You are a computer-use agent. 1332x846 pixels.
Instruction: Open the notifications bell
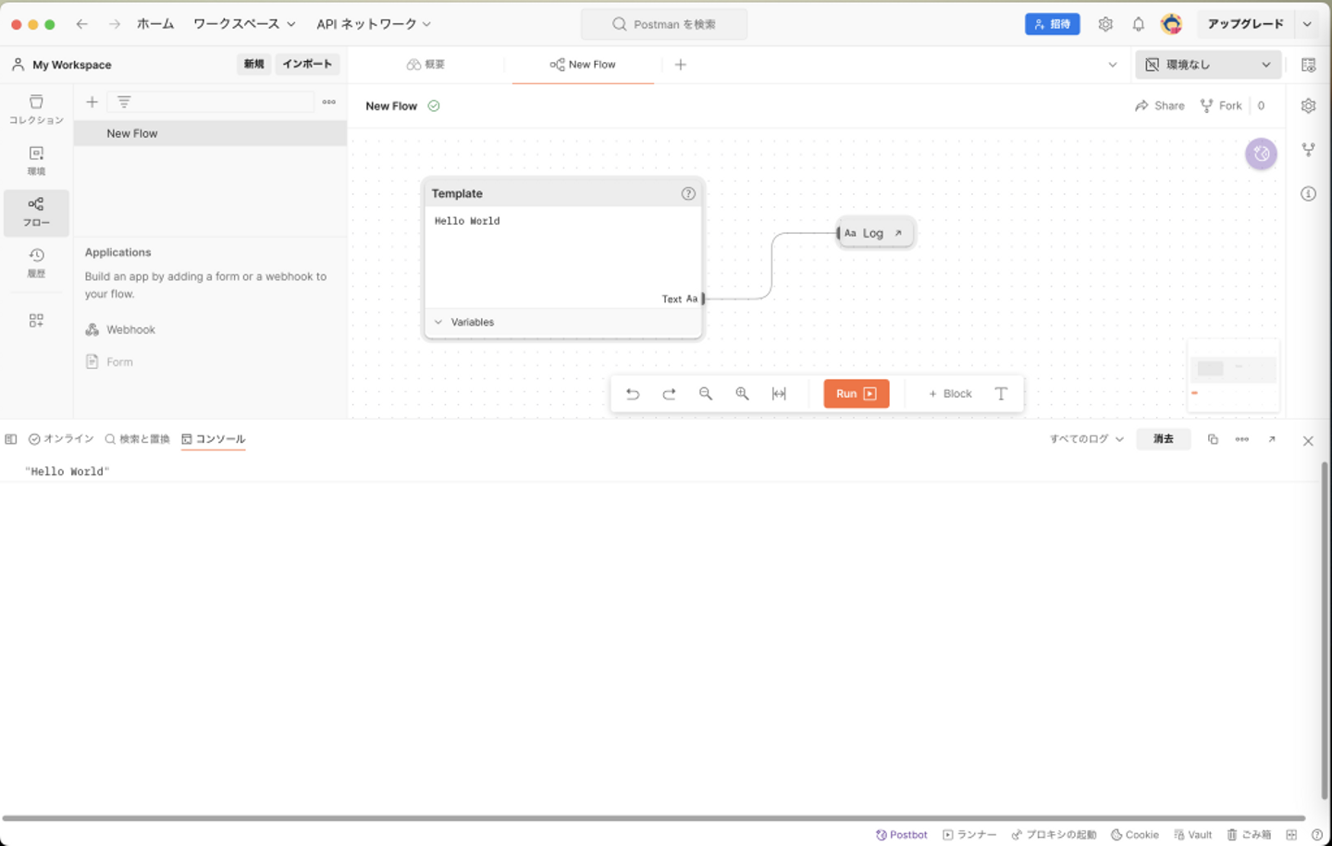(1139, 24)
